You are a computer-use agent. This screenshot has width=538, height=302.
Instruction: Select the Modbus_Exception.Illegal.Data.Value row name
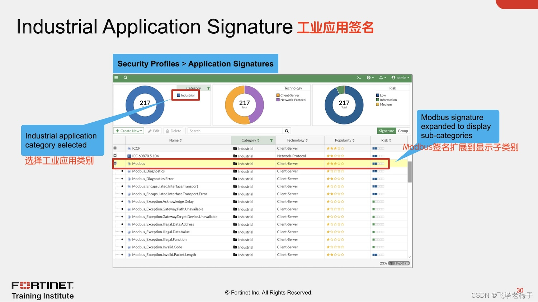pyautogui.click(x=161, y=232)
